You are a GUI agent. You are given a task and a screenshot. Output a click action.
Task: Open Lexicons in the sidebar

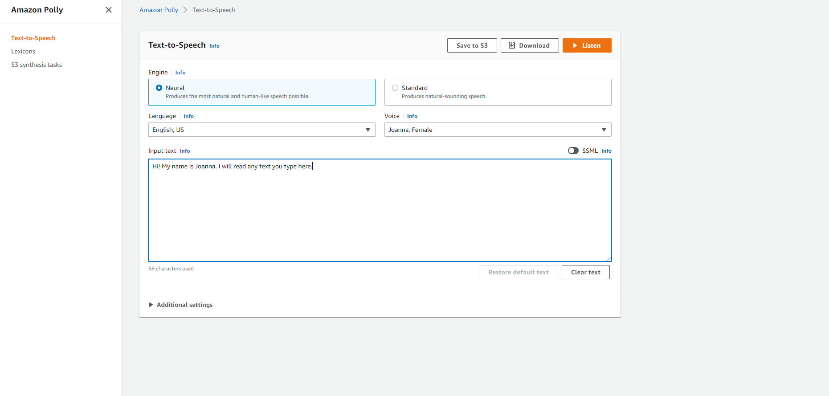pos(23,52)
